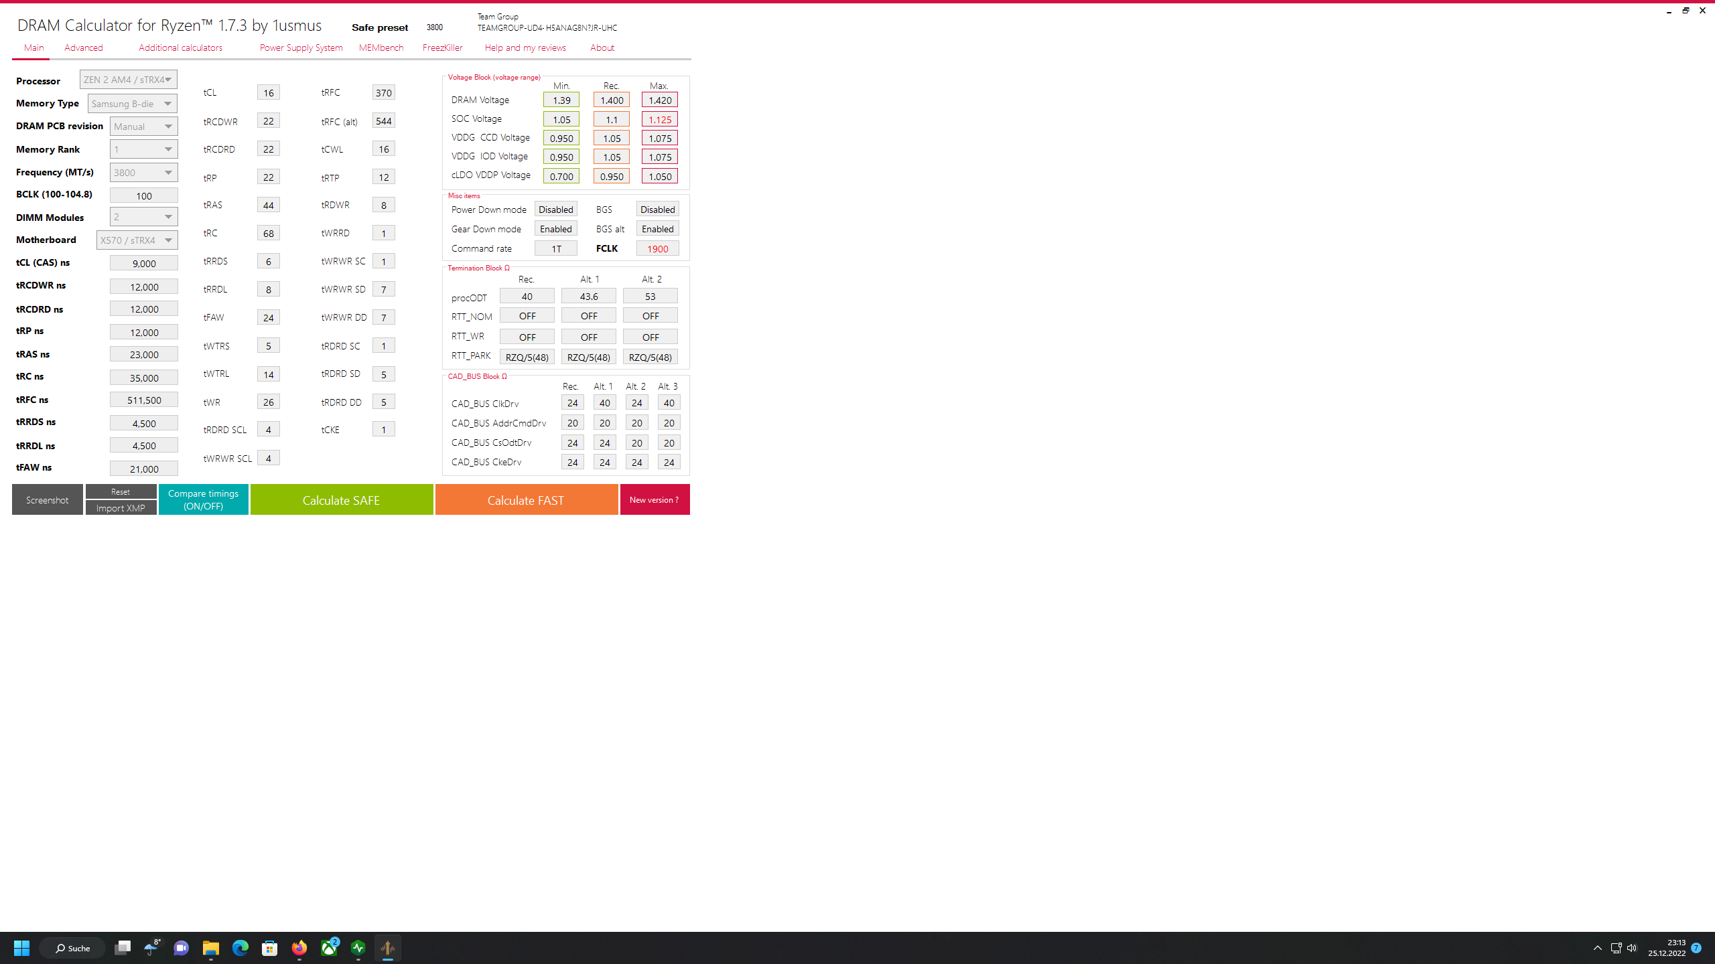Click the Windows Start button
Screen dimensions: 1715x964
coord(21,948)
